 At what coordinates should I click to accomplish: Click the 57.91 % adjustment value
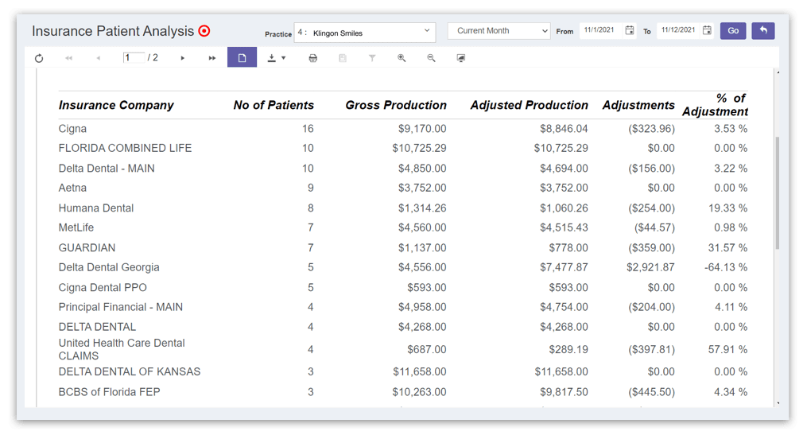coord(727,349)
